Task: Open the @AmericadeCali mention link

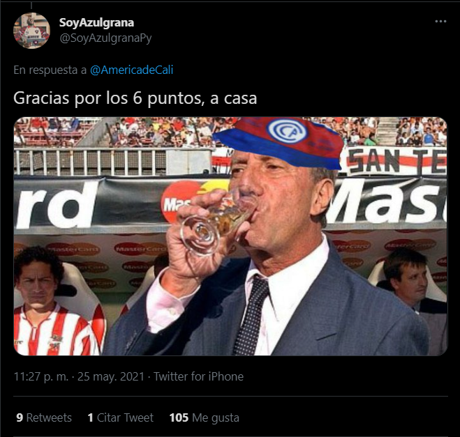Action: [132, 70]
